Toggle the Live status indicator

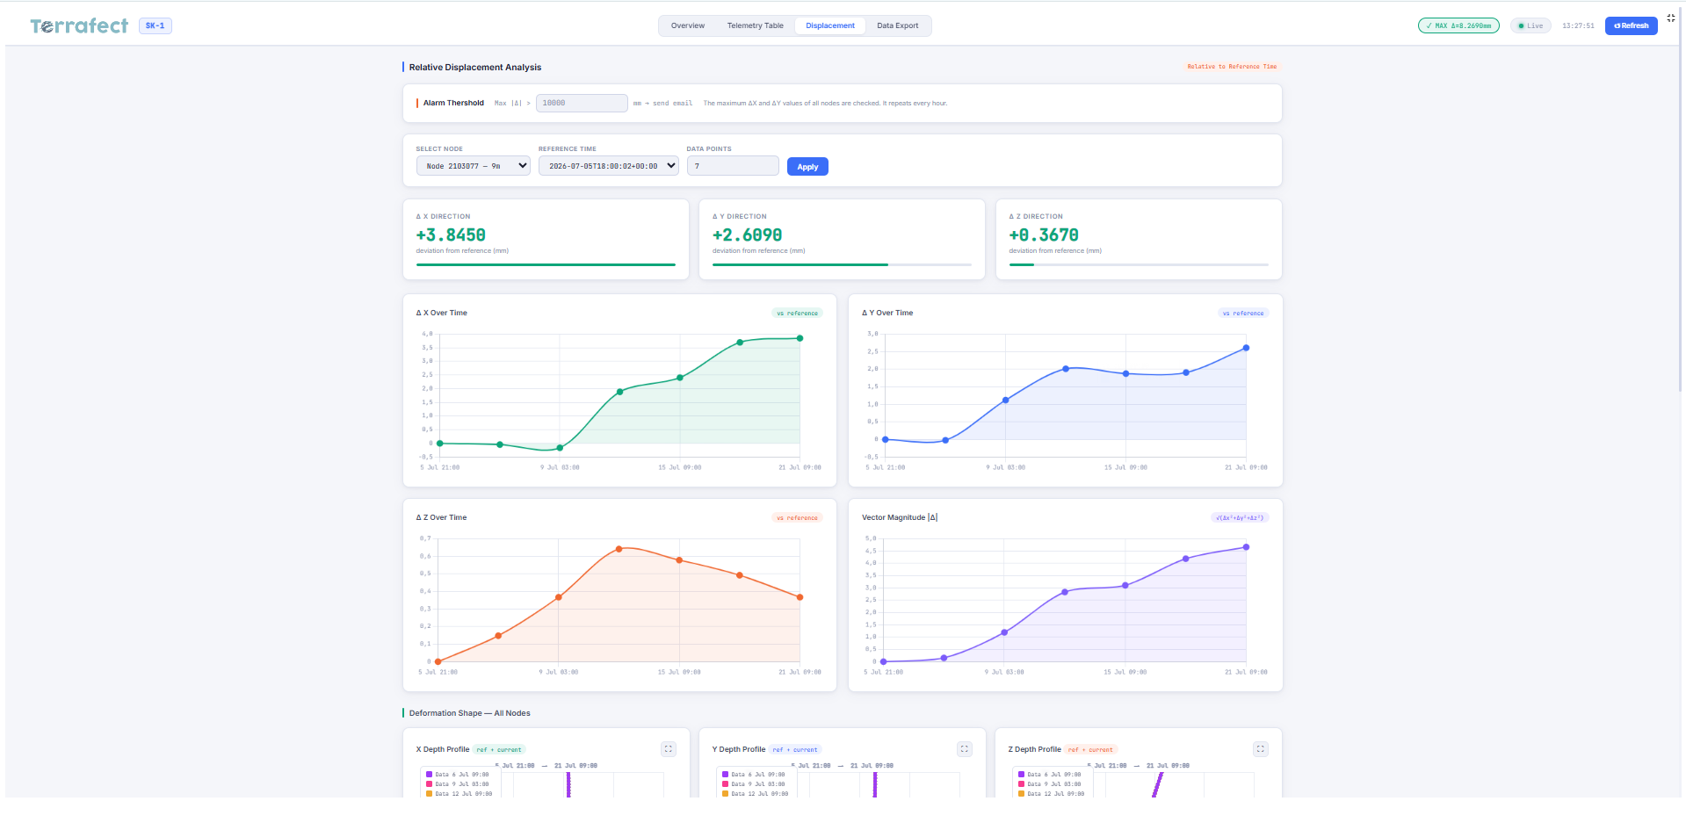(1530, 25)
